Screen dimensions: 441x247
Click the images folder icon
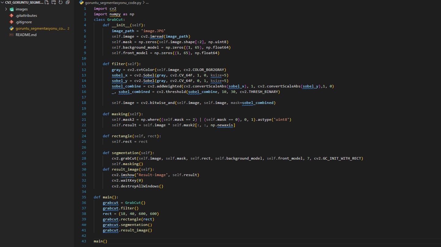pyautogui.click(x=12, y=9)
